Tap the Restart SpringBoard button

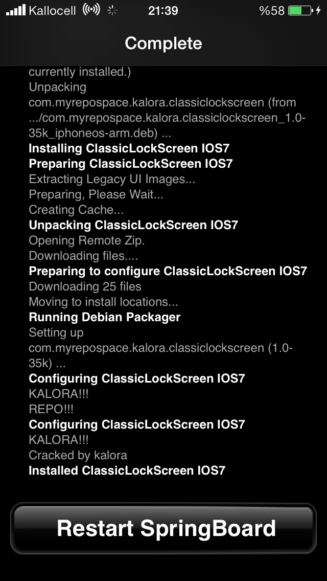[163, 528]
